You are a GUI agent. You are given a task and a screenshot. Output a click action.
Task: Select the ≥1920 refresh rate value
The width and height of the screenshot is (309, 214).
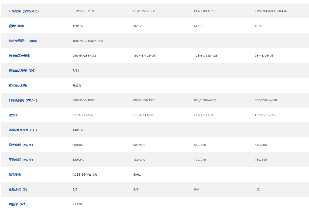point(77,204)
